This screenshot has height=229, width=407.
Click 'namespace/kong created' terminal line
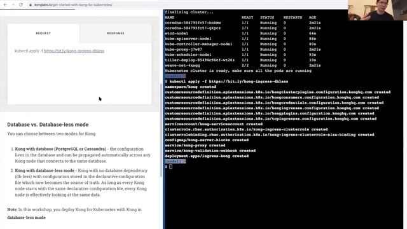coord(190,87)
